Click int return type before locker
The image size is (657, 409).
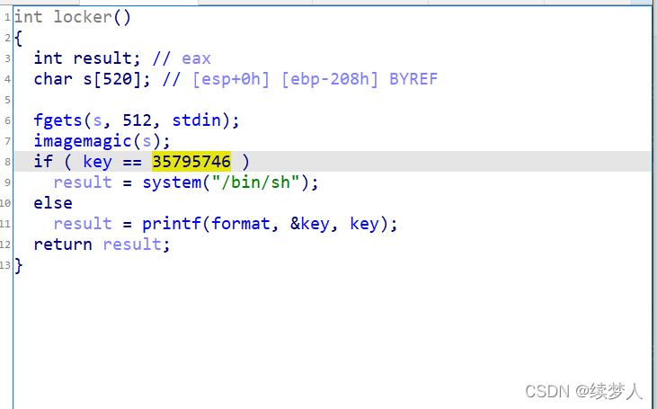click(x=29, y=17)
